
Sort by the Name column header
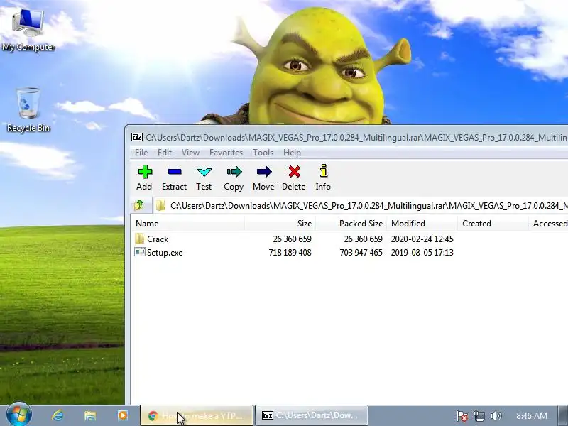187,224
